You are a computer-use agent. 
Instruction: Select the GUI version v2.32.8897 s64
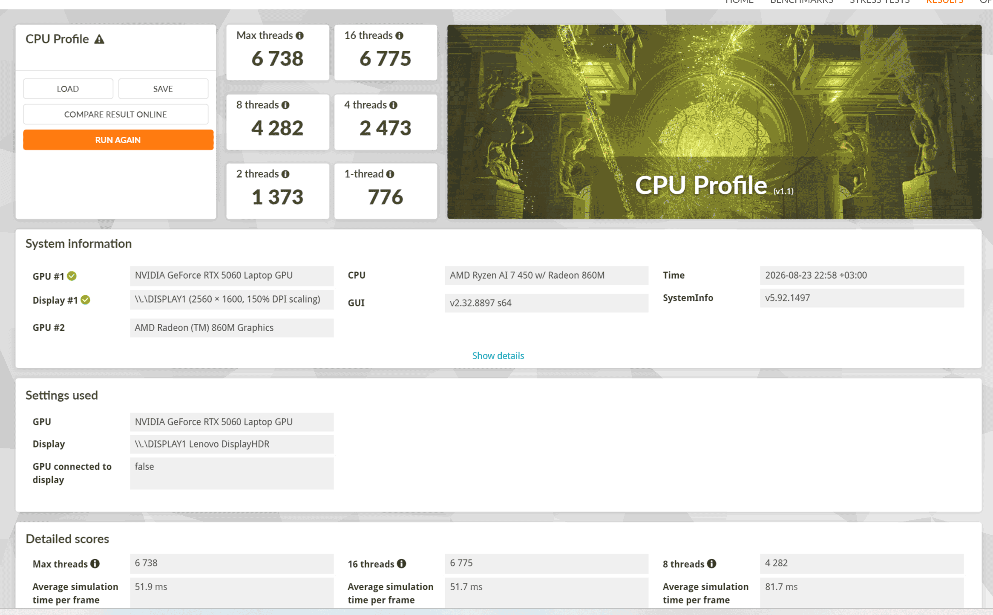click(547, 303)
